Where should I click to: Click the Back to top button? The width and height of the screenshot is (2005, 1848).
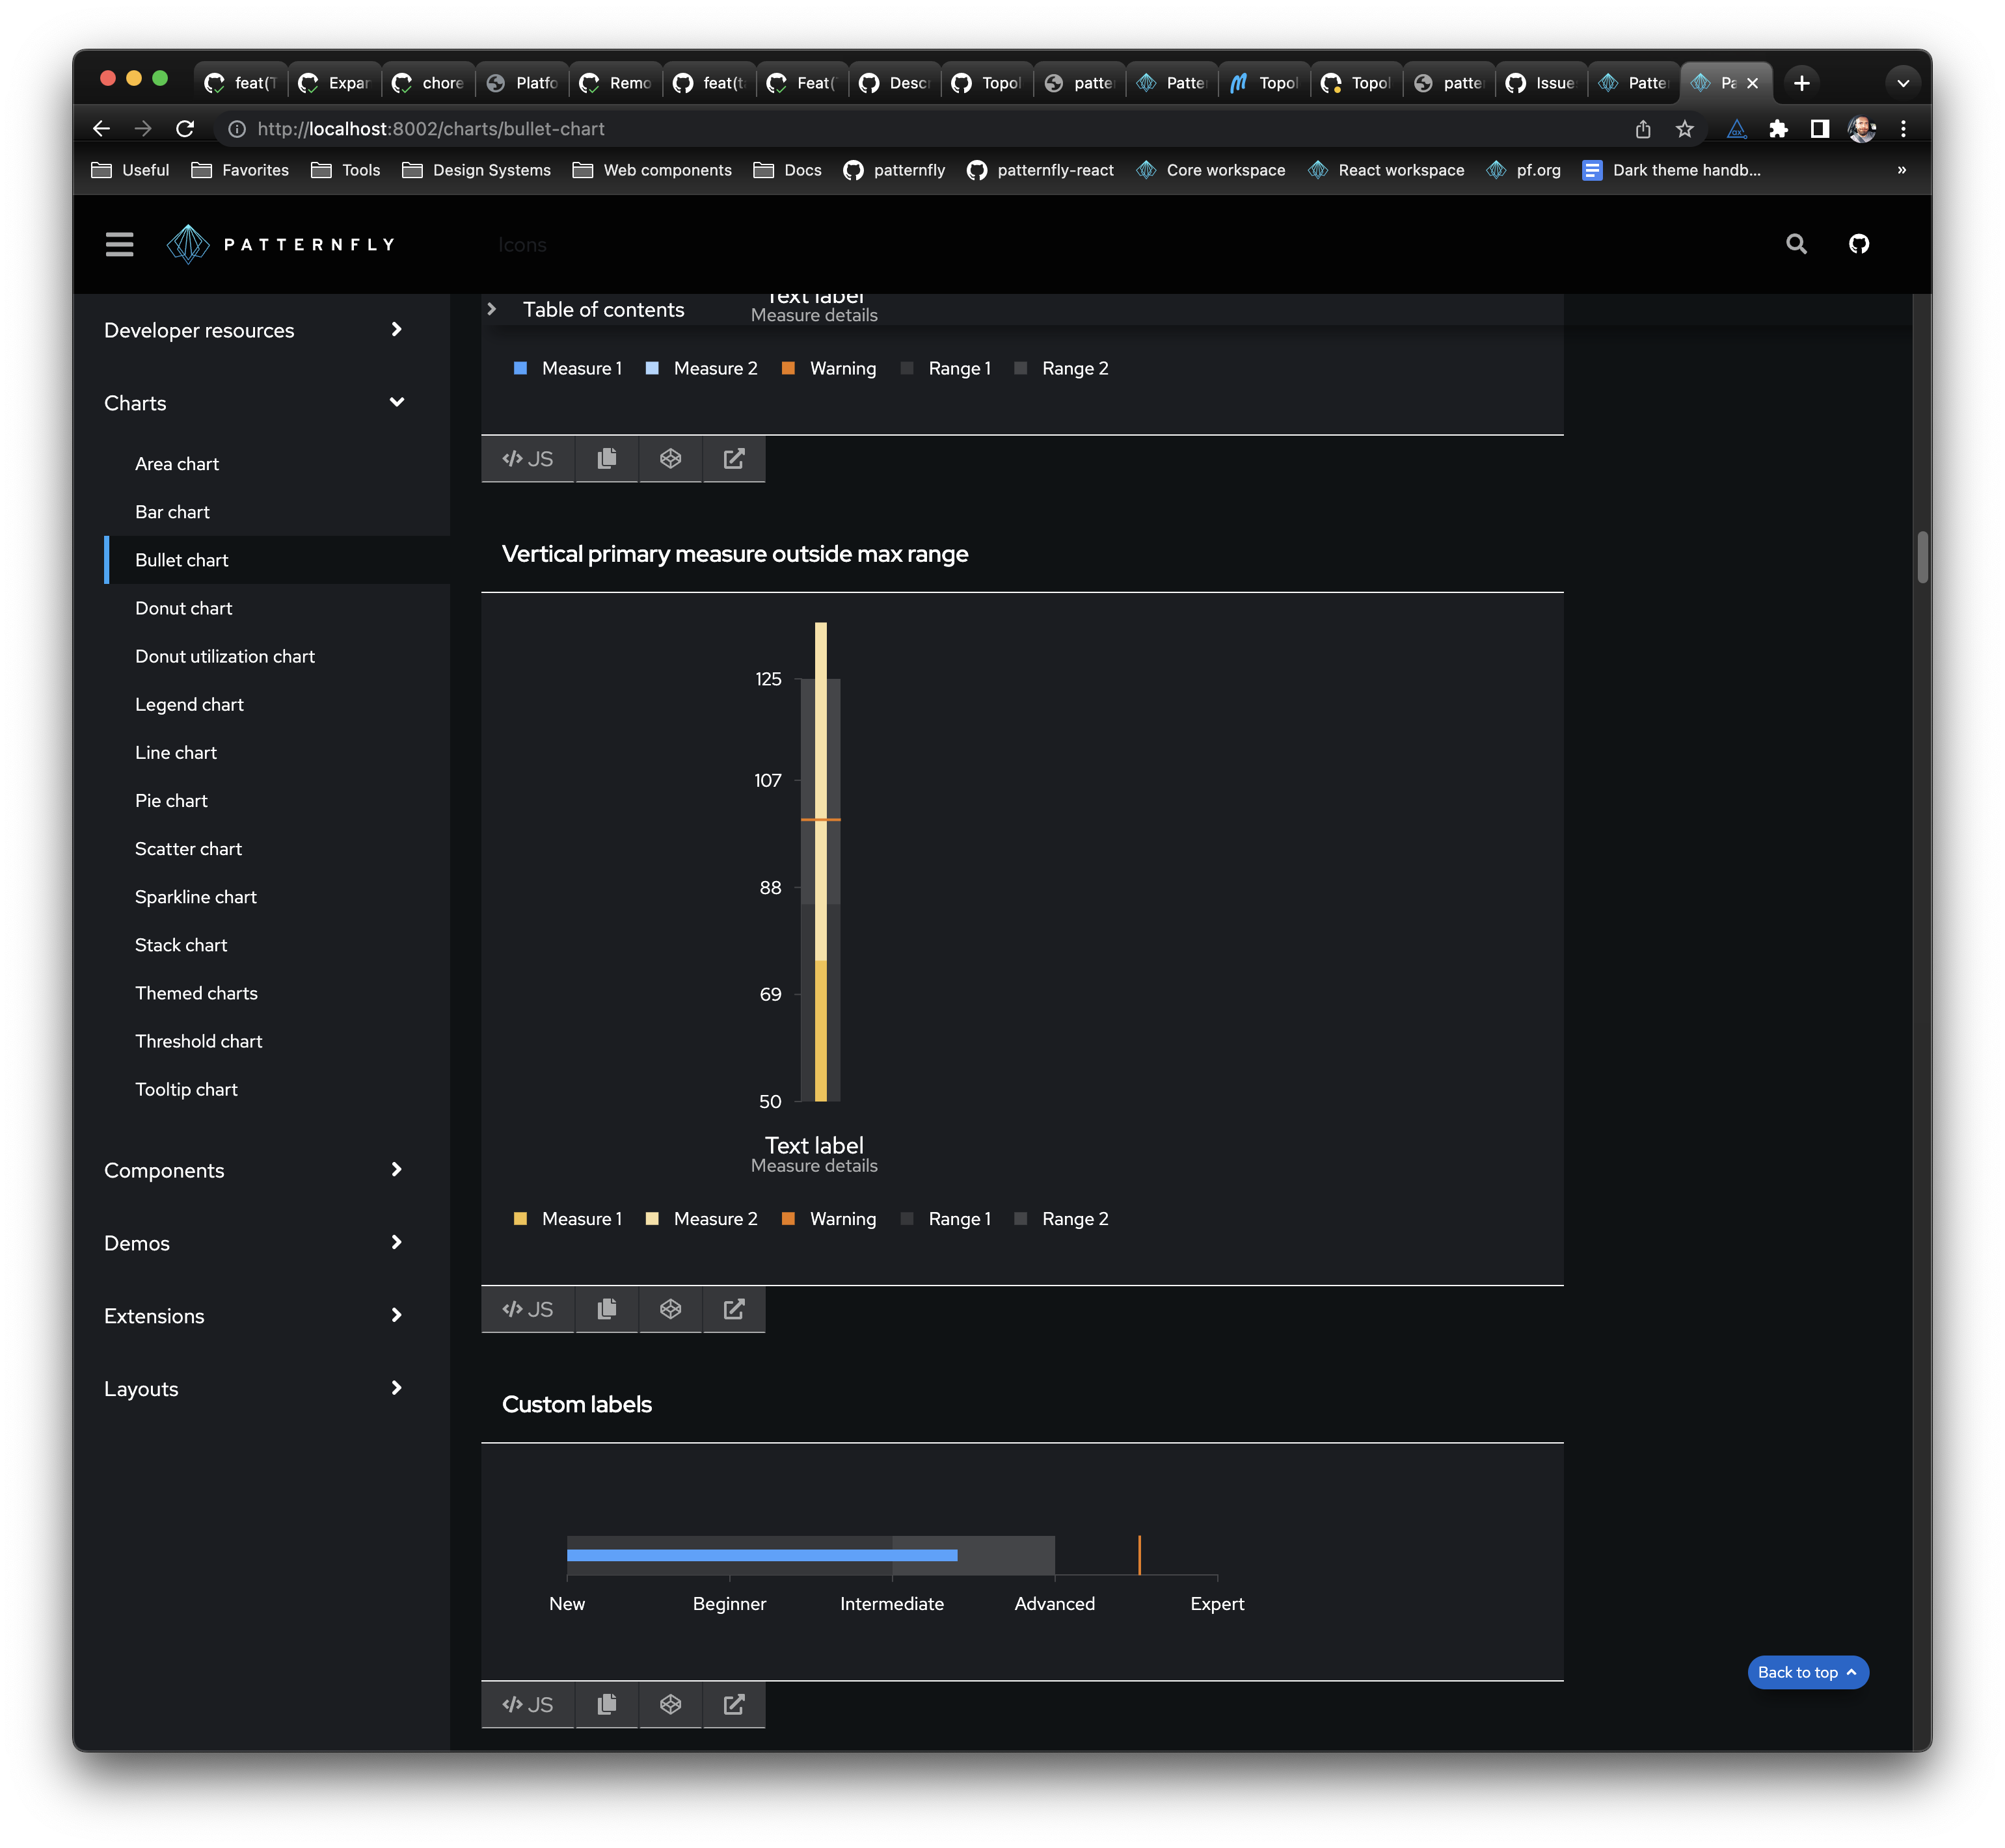(x=1807, y=1672)
